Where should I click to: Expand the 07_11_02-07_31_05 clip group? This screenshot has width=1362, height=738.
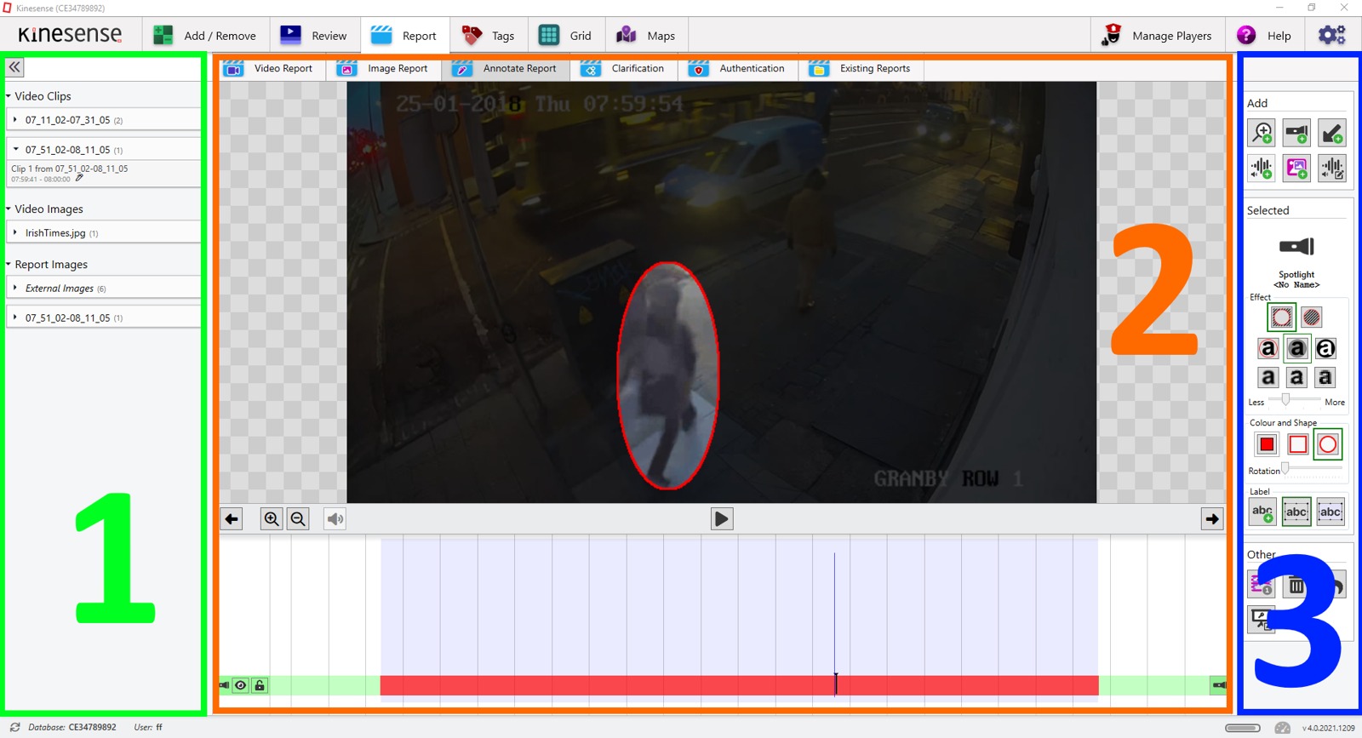click(15, 120)
